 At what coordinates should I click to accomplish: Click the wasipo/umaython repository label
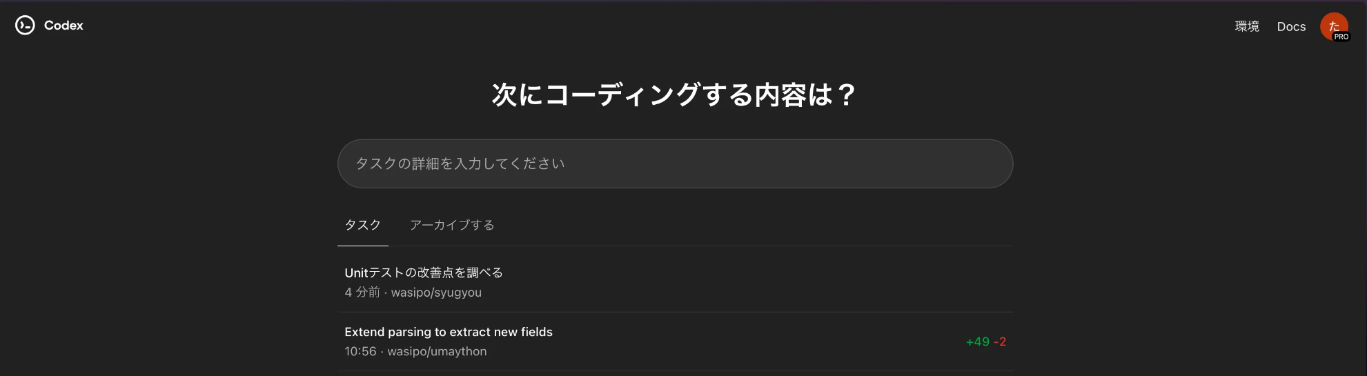click(437, 351)
